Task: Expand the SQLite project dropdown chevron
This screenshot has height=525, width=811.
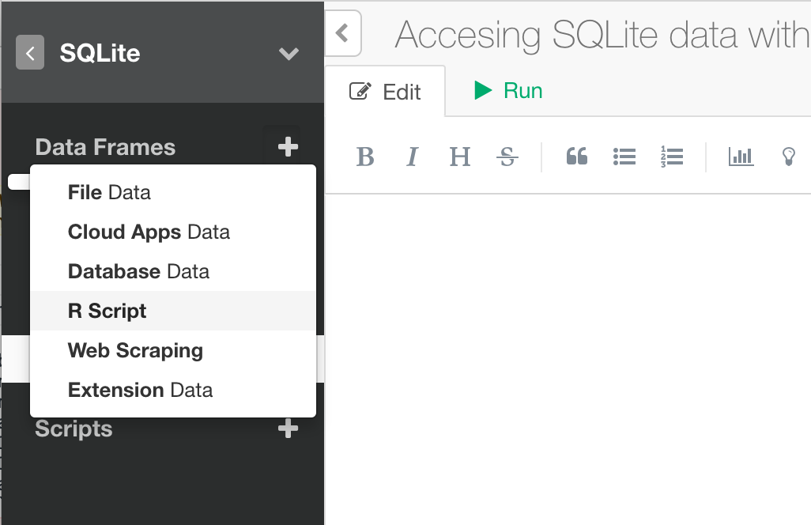Action: pyautogui.click(x=289, y=53)
